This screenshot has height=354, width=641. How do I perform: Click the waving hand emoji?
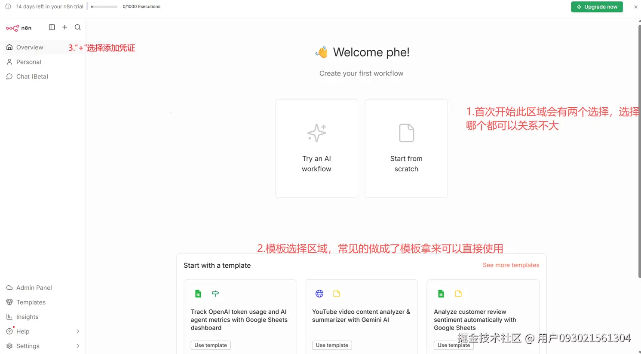(x=322, y=52)
